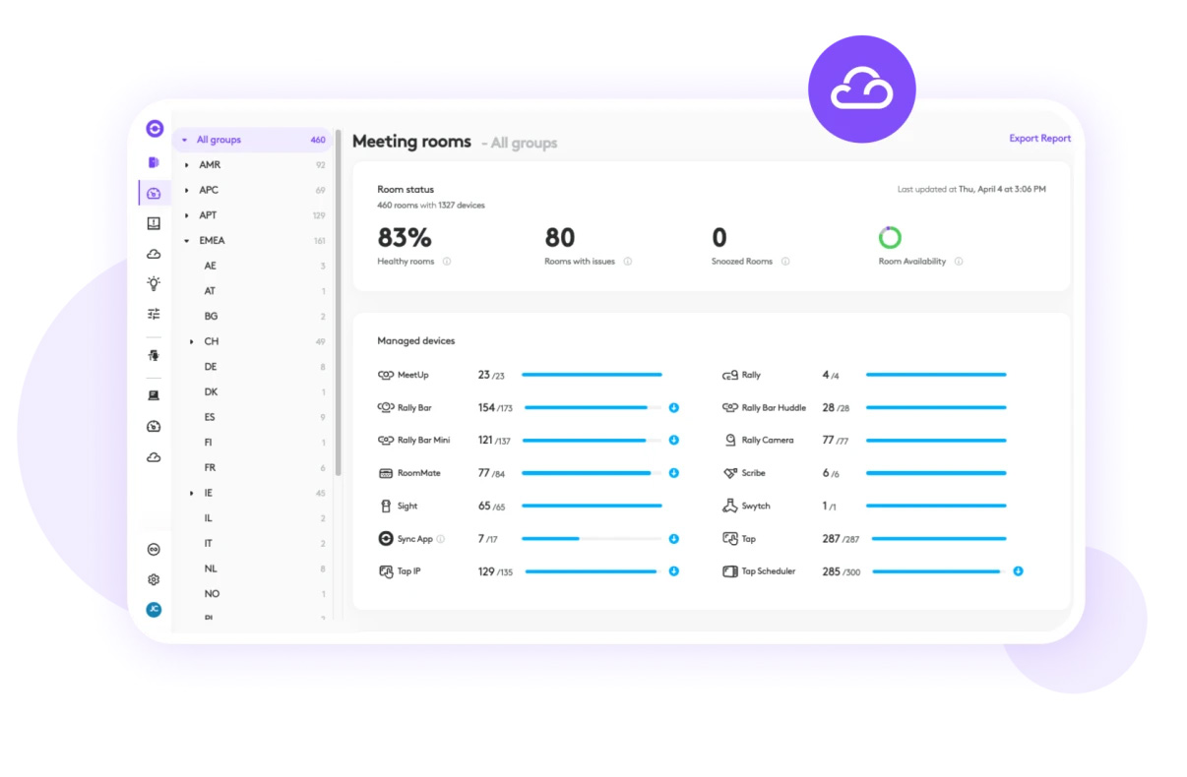
Task: Click the update arrow for Rally Bar Mini
Action: coord(674,440)
